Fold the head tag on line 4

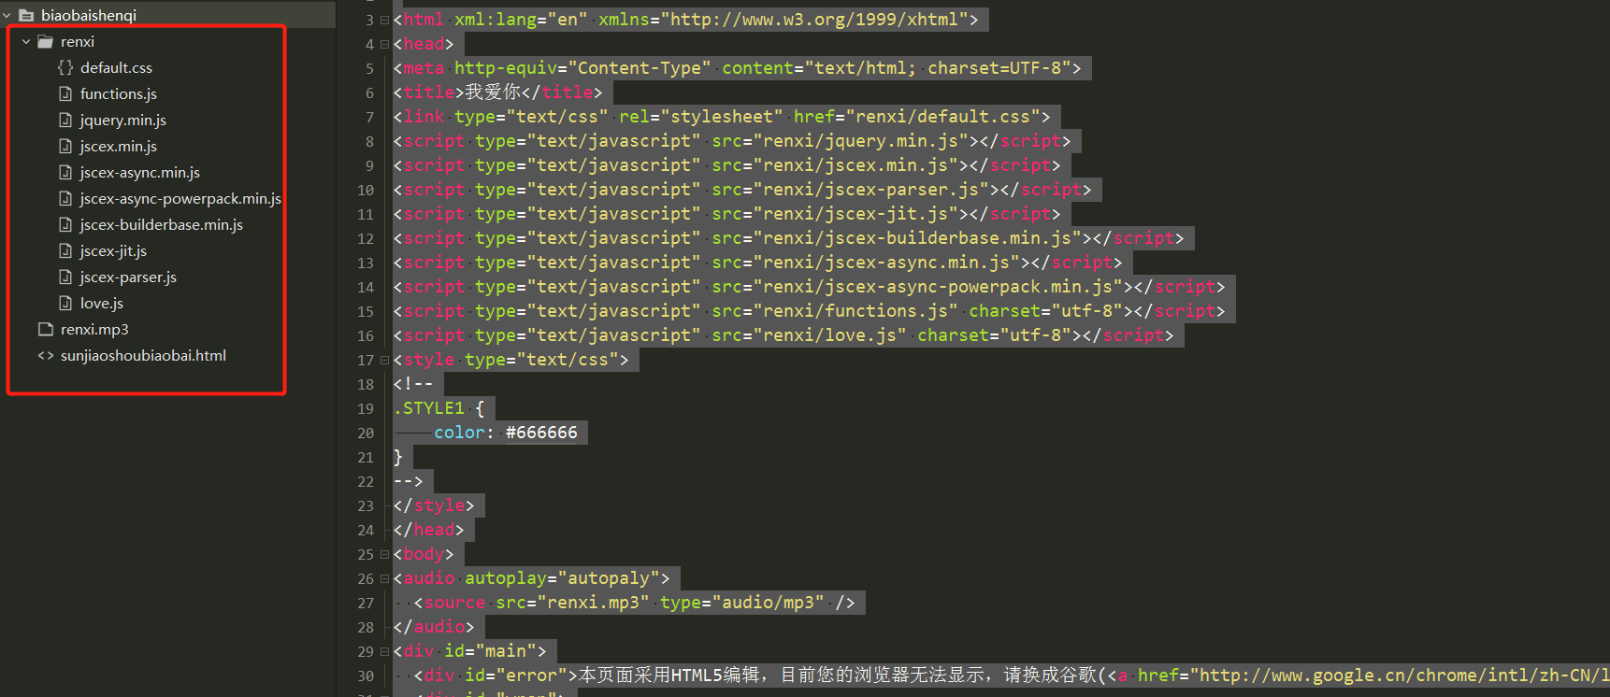[384, 44]
